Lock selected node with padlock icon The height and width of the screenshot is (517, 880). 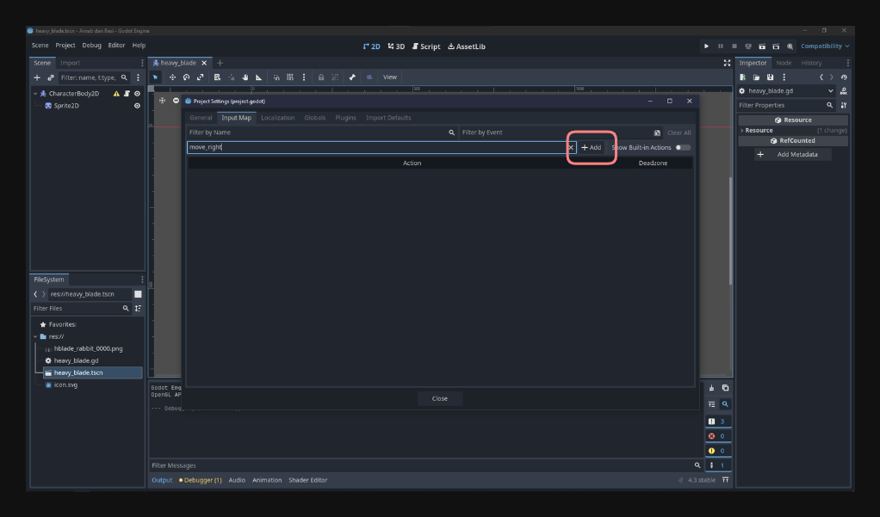click(x=321, y=77)
